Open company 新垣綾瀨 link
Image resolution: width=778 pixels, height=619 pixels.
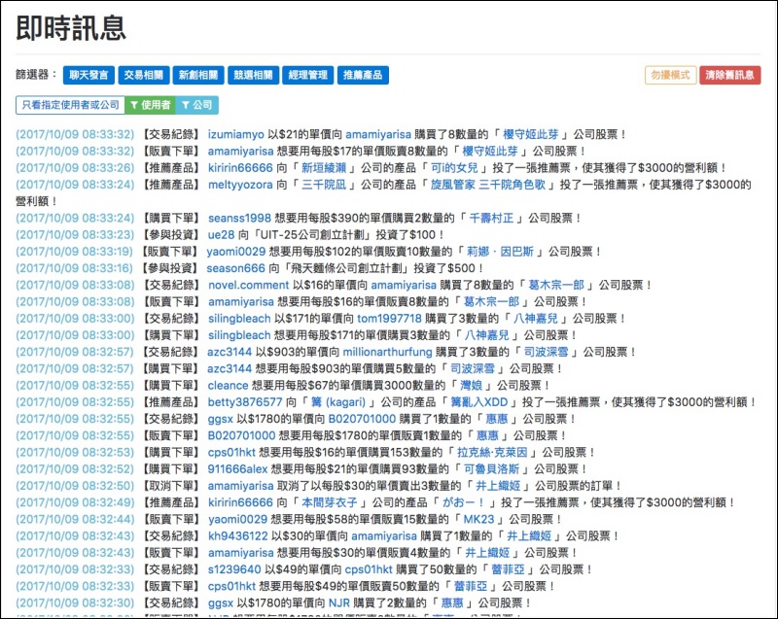[x=324, y=168]
